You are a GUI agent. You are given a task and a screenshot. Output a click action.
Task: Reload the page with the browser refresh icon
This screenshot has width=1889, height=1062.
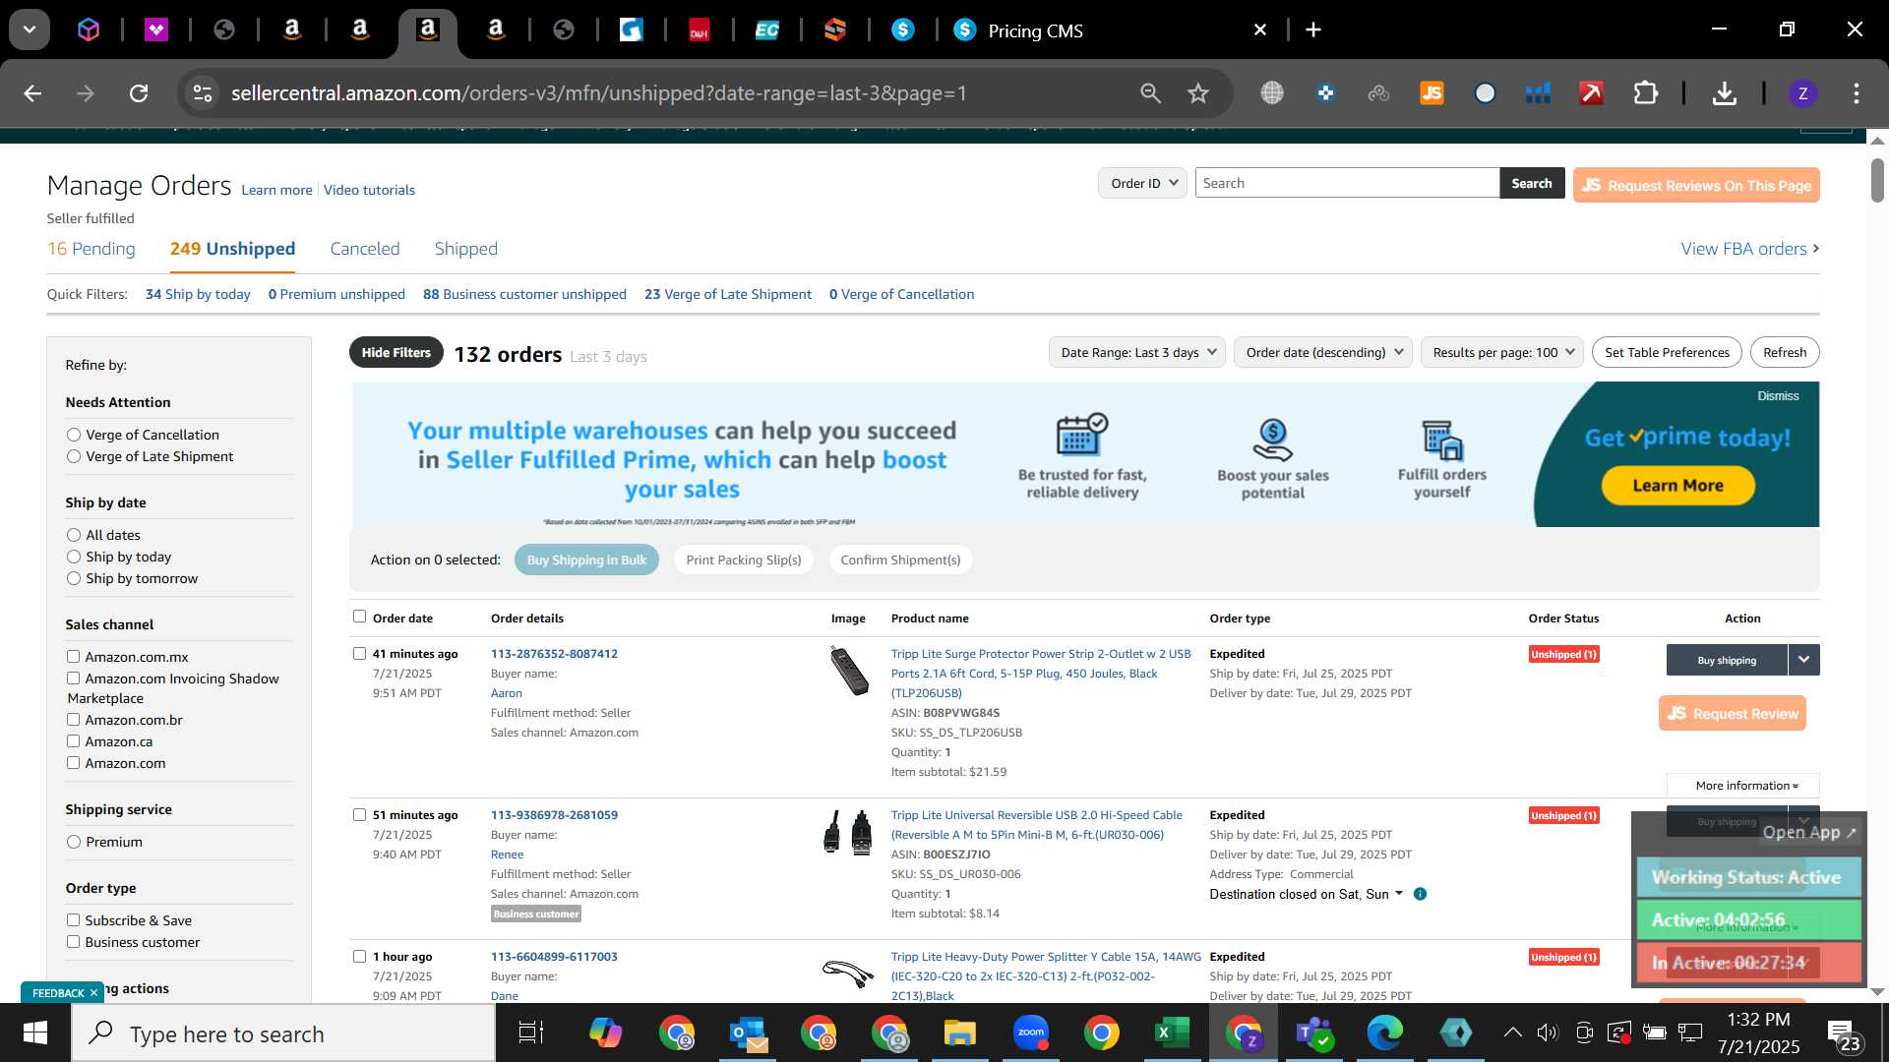139,93
